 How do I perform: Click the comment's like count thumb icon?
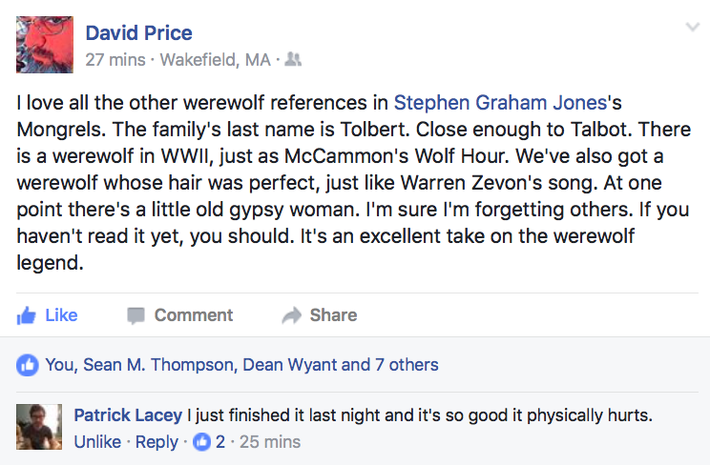(x=201, y=442)
